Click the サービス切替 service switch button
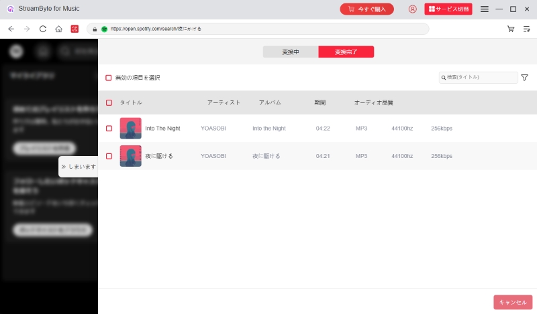Screen dimensions: 537x314 448,9
